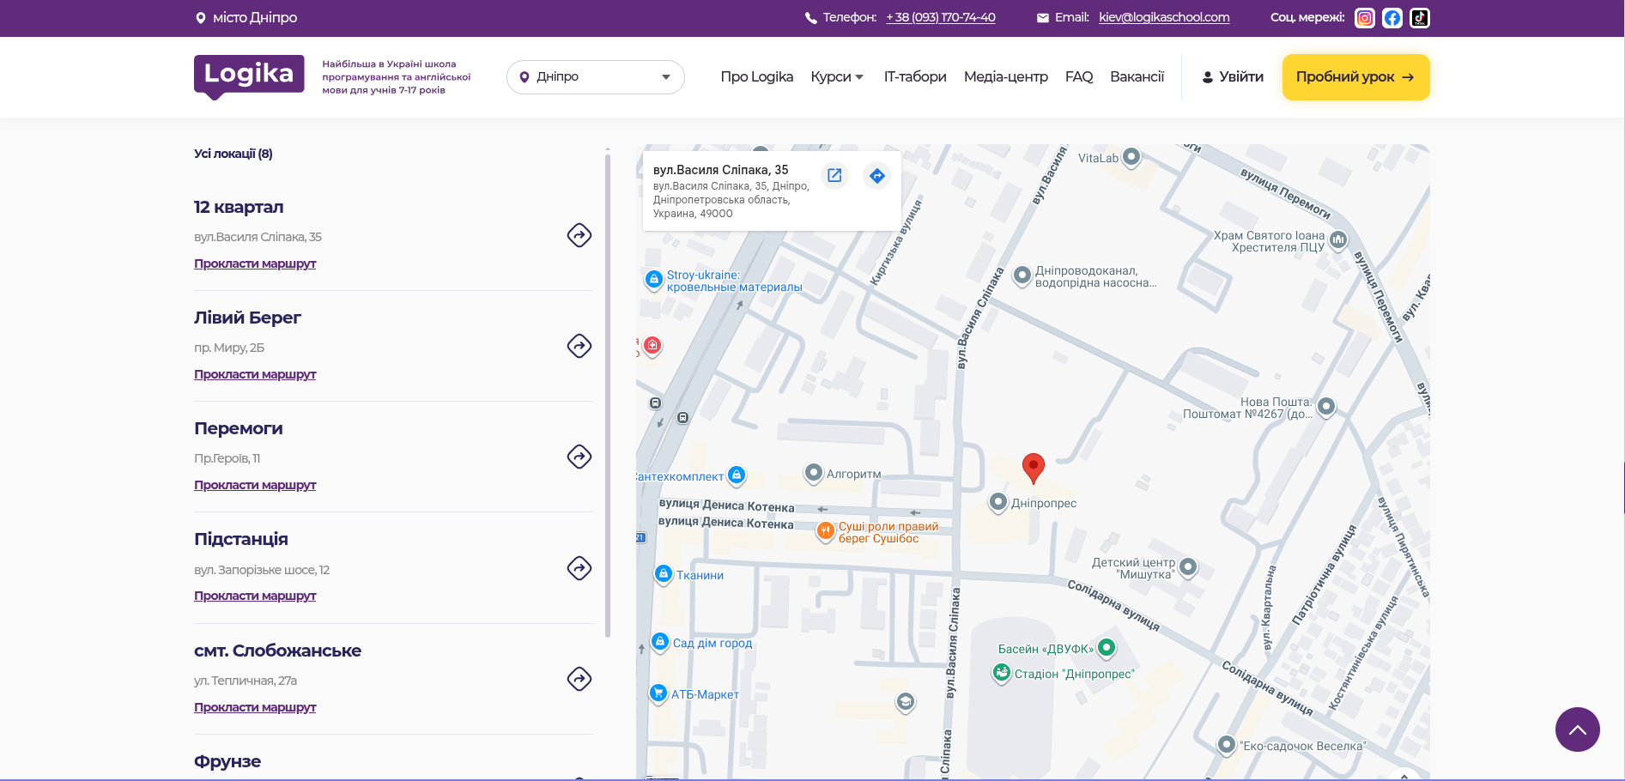Select the Лівий Берег location heading

247,318
